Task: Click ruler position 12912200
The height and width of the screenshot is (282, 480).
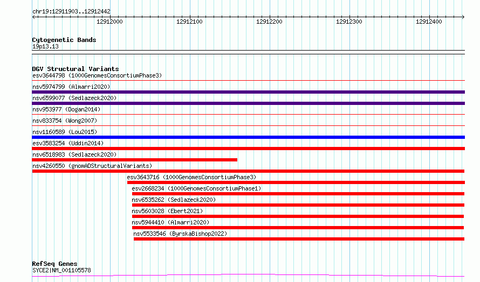Action: (x=269, y=22)
